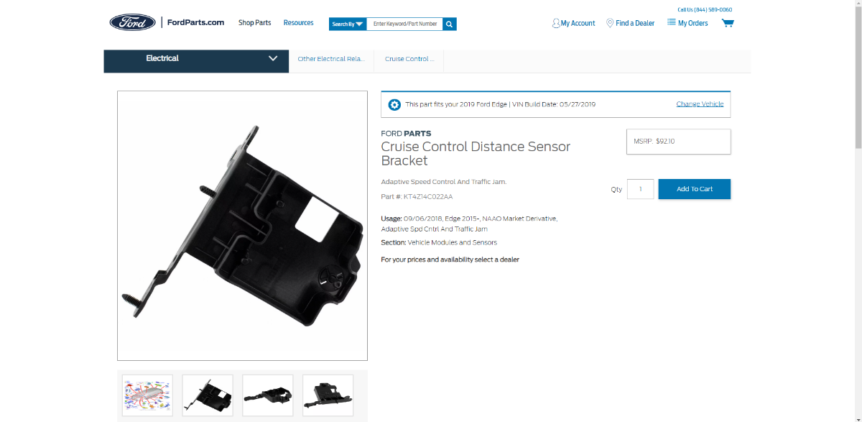Click the Ford oval logo
The height and width of the screenshot is (422, 862).
point(133,22)
